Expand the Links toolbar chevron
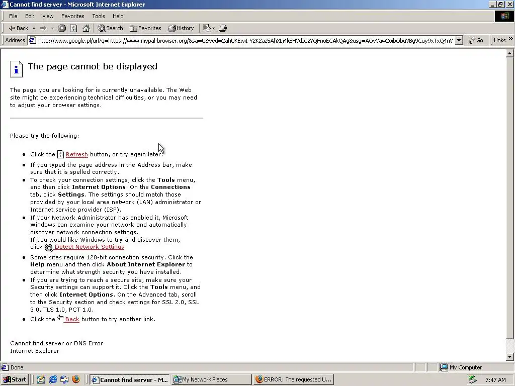The width and height of the screenshot is (515, 386). pyautogui.click(x=511, y=39)
